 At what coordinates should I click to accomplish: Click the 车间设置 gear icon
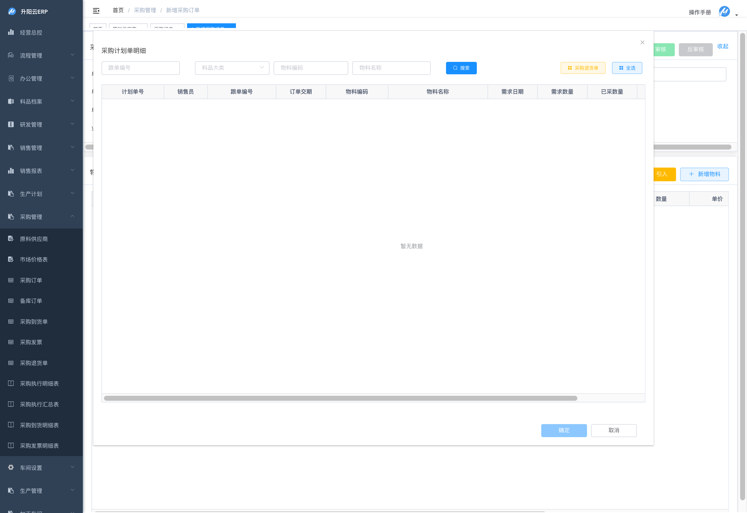coord(11,467)
